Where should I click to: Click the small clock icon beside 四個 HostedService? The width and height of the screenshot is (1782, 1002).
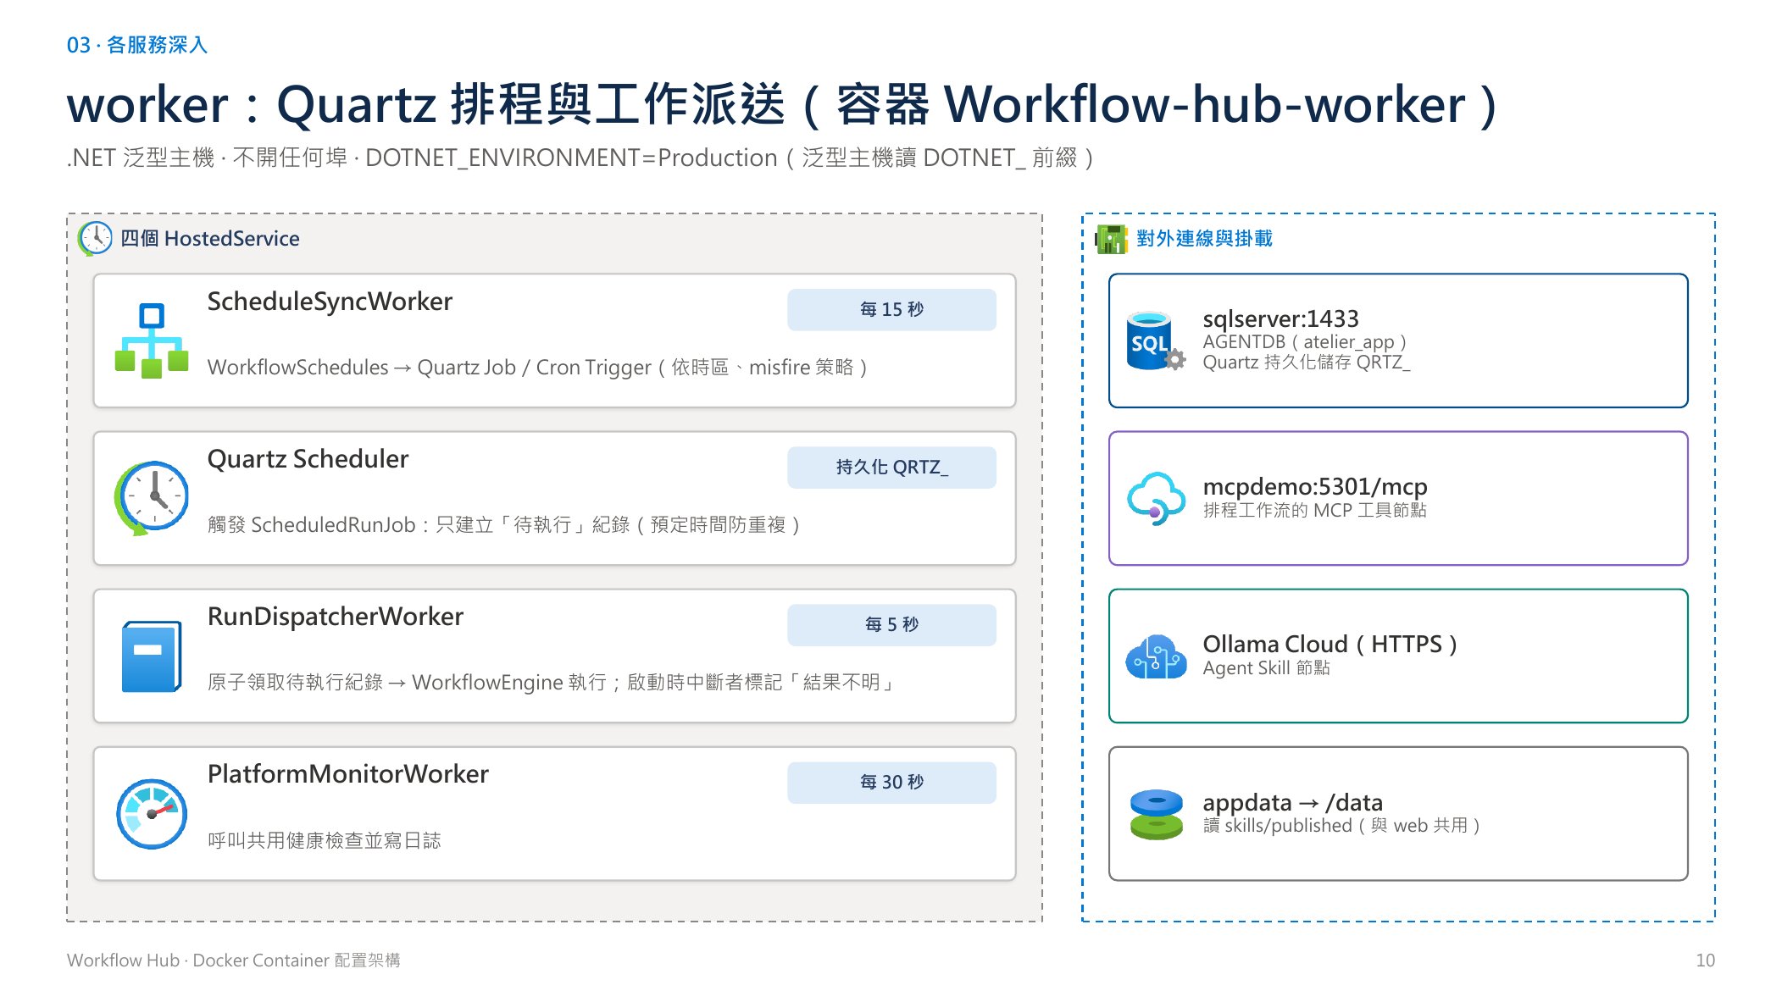coord(95,239)
